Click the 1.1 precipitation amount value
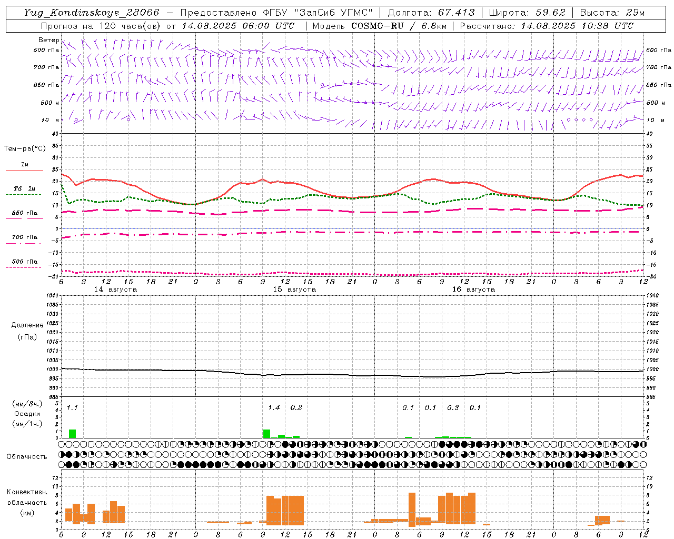Viewport: 674px width, 539px height. coord(72,408)
